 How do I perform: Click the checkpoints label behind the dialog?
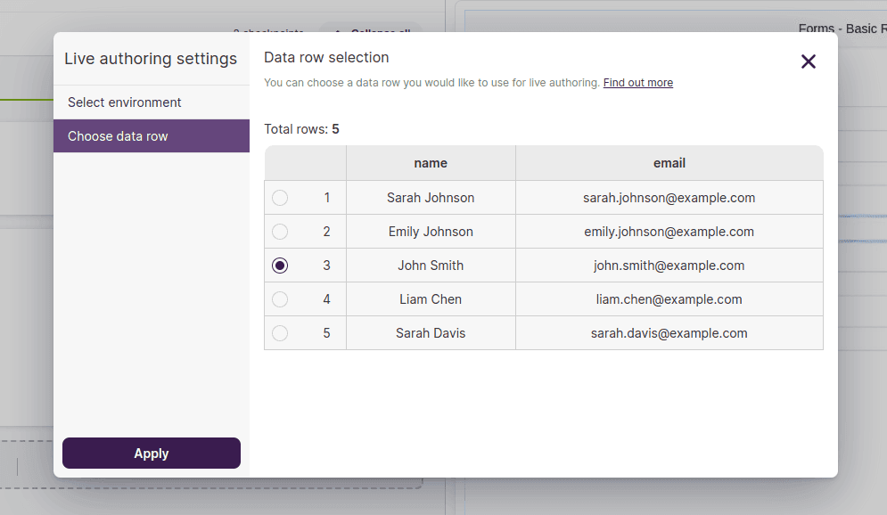[x=268, y=32]
